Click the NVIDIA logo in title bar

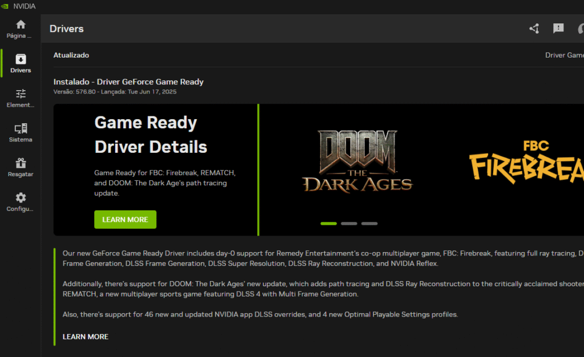point(5,6)
